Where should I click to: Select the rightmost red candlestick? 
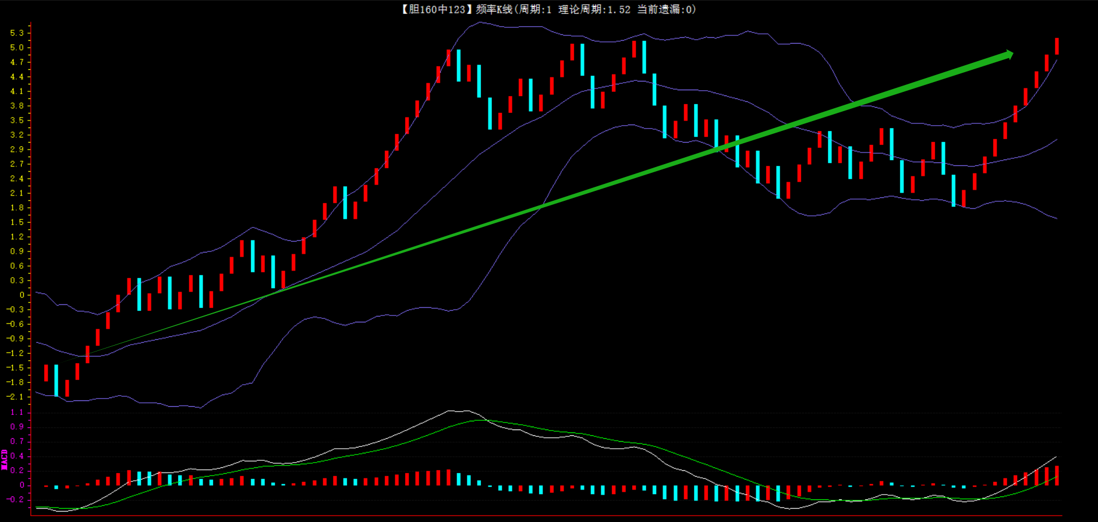pyautogui.click(x=1057, y=46)
